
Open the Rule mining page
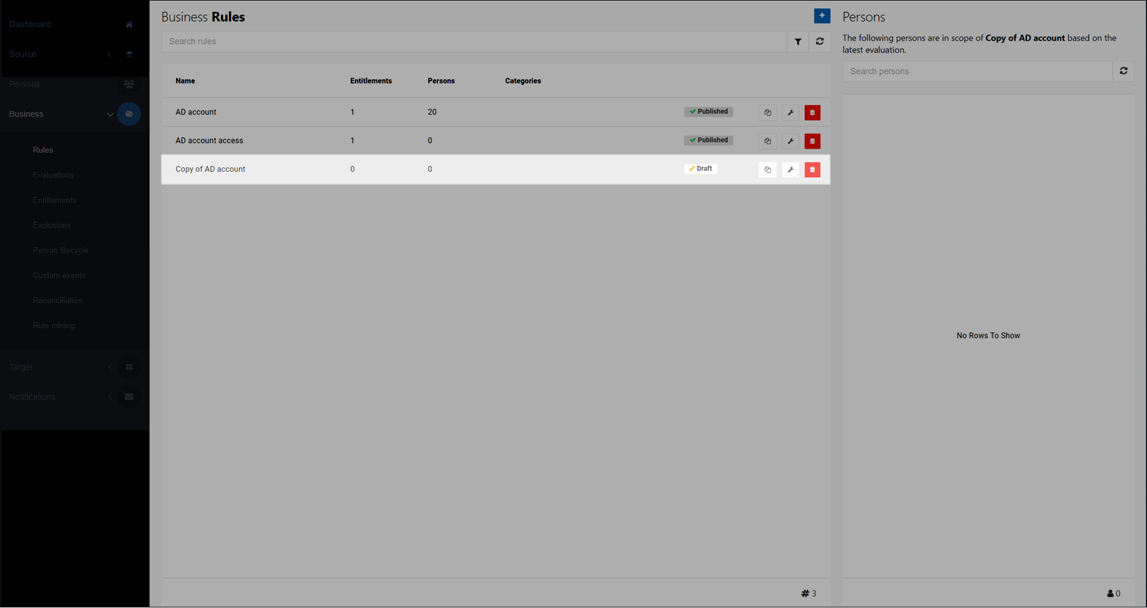[x=54, y=326]
